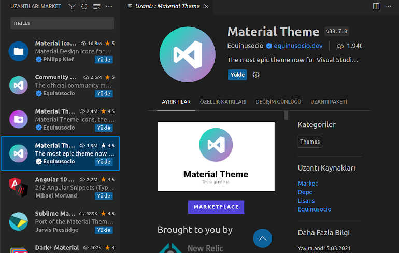Open the Extensions view more actions menu
Screen dimensions: 399x253
(109, 6)
